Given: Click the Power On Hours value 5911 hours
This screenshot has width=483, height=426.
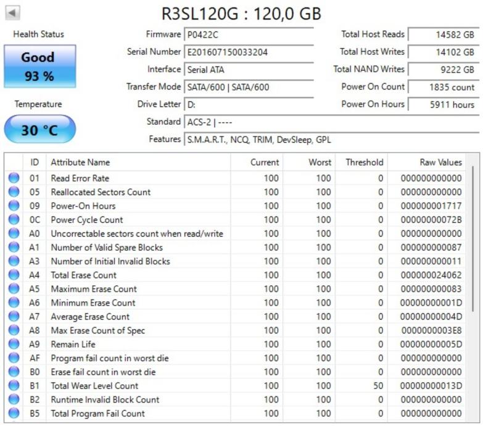Looking at the screenshot, I should pos(444,105).
